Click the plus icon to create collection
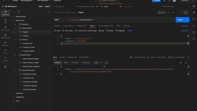197x111 pixels. (14, 12)
